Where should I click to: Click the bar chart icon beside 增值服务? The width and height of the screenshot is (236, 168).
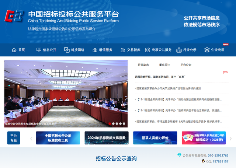click(x=95, y=50)
